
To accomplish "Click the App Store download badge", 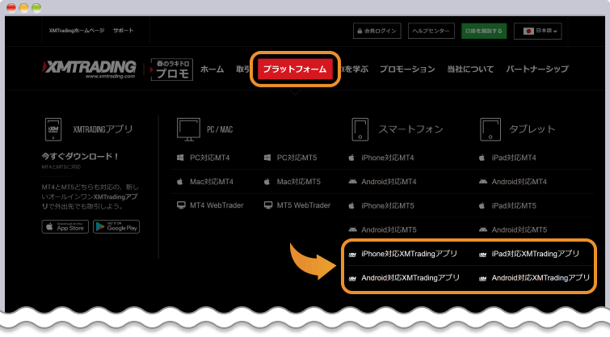I will 65,226.
